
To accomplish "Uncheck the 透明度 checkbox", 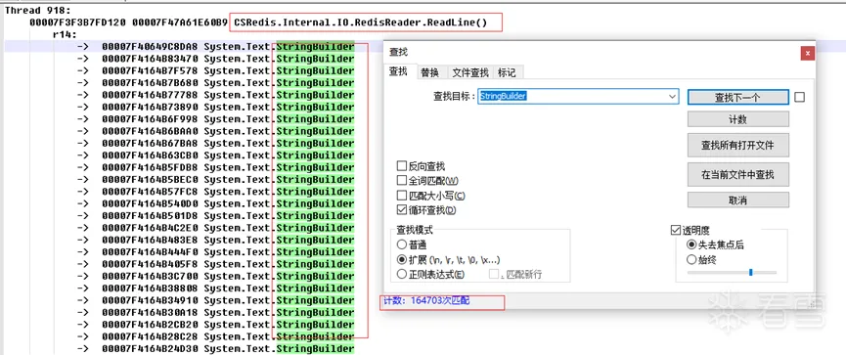I will point(676,230).
